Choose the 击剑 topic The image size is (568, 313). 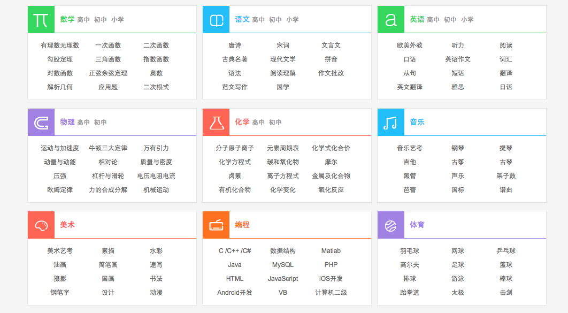[x=506, y=293]
